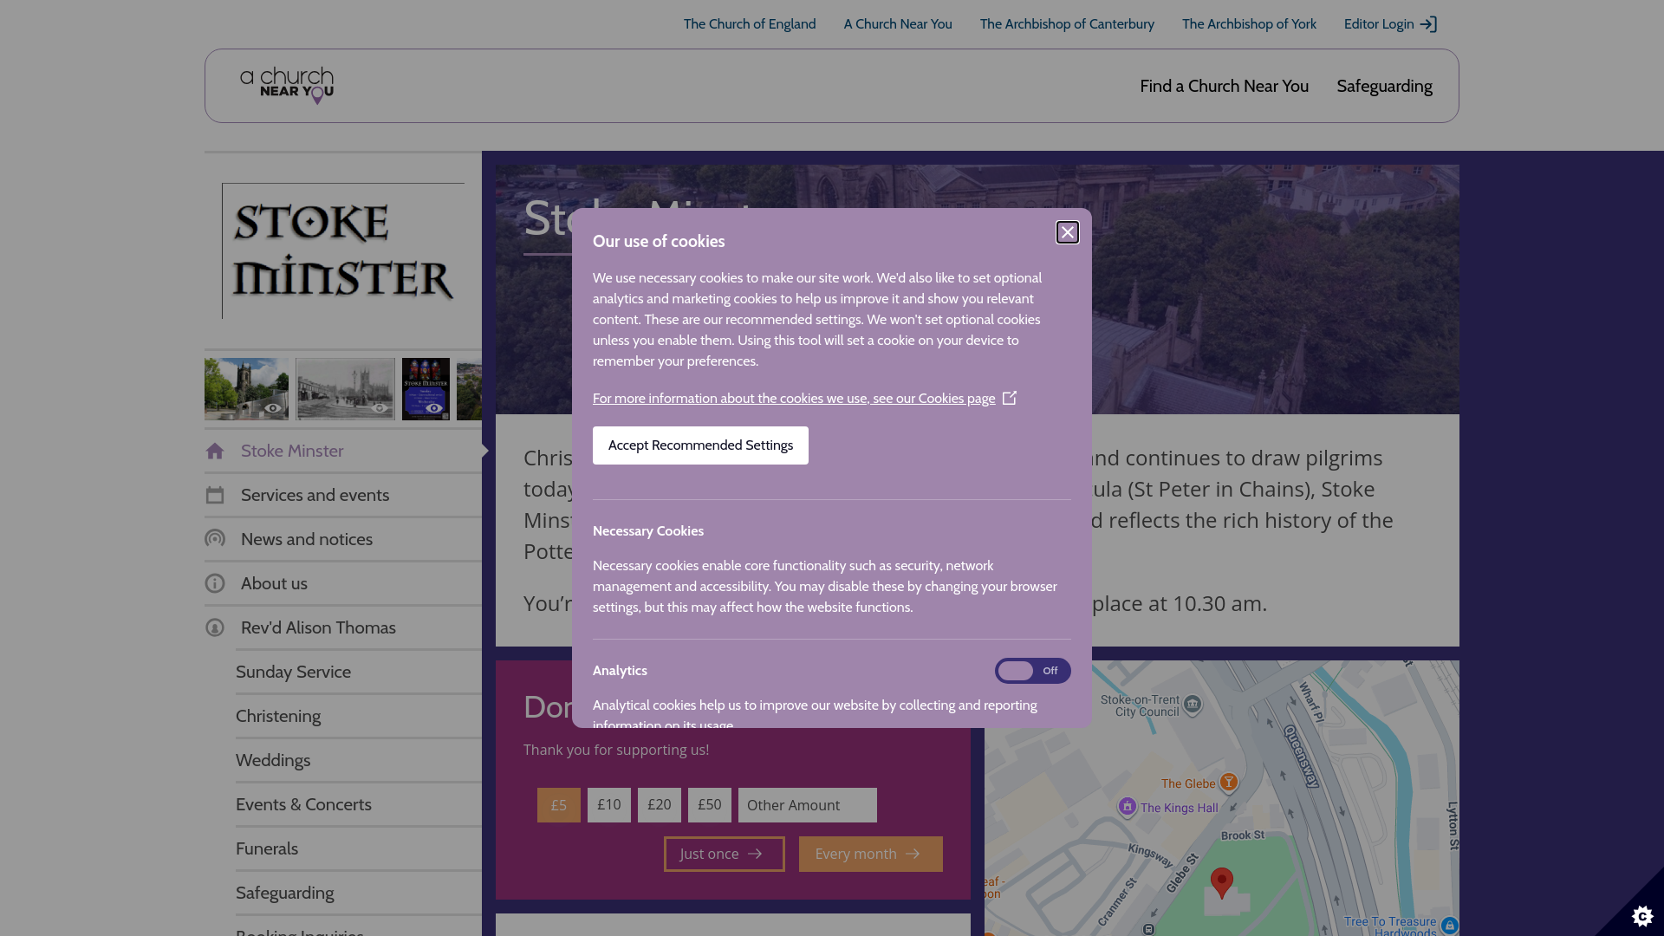Viewport: 1664px width, 936px height.
Task: Open Services and events page
Action: click(x=343, y=495)
